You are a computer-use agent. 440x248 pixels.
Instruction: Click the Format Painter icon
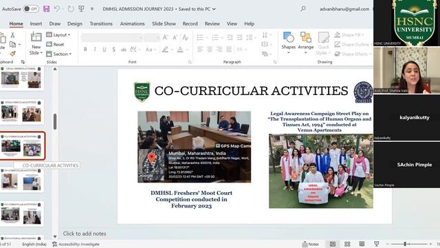tap(12, 54)
